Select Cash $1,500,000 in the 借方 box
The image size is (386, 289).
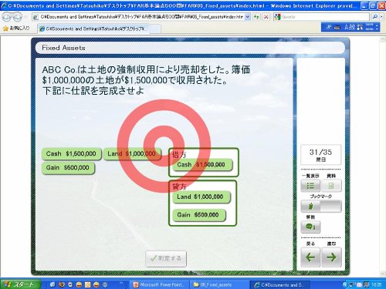point(202,165)
